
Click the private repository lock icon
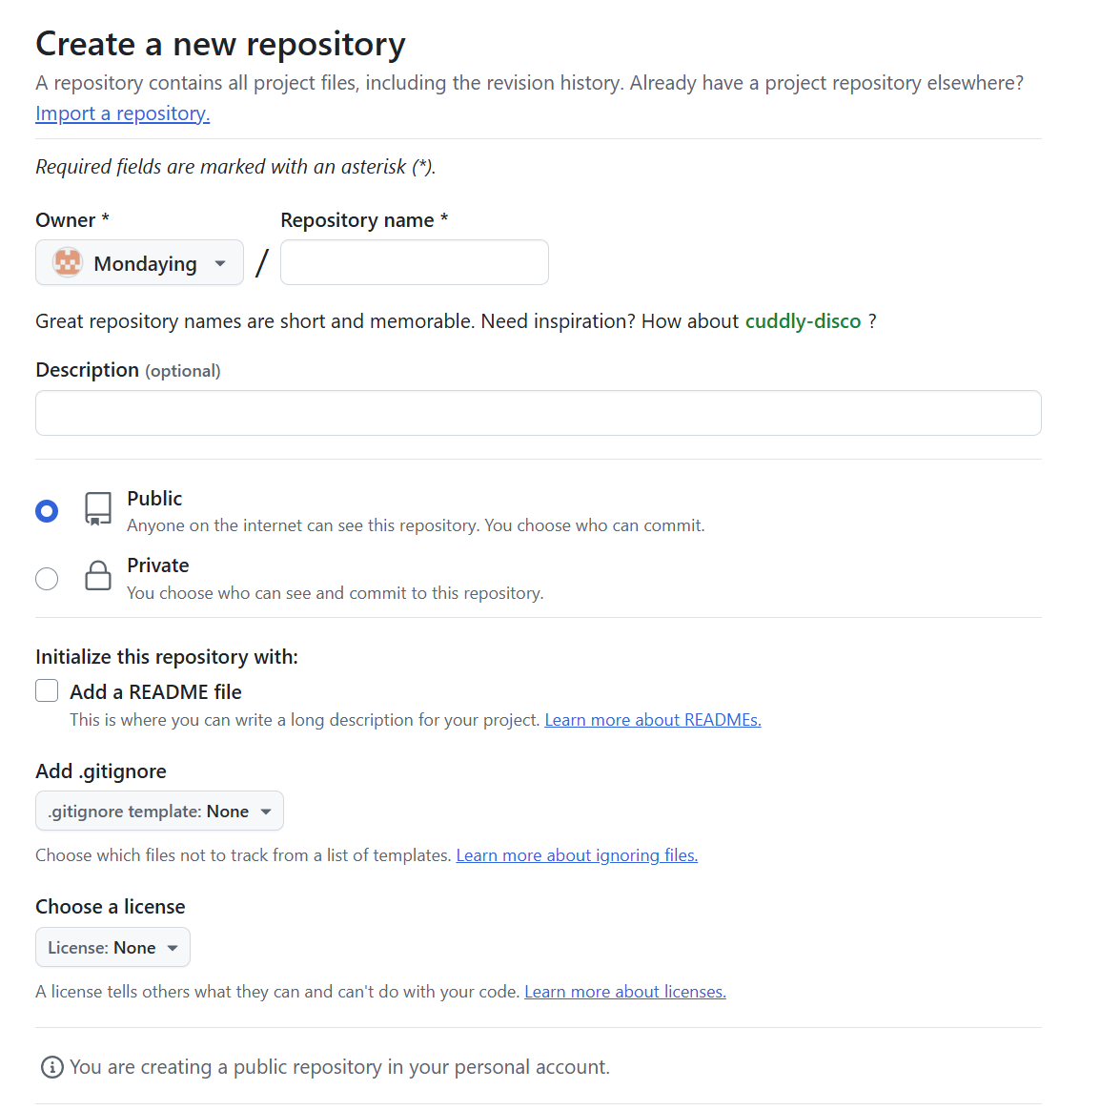click(x=98, y=576)
